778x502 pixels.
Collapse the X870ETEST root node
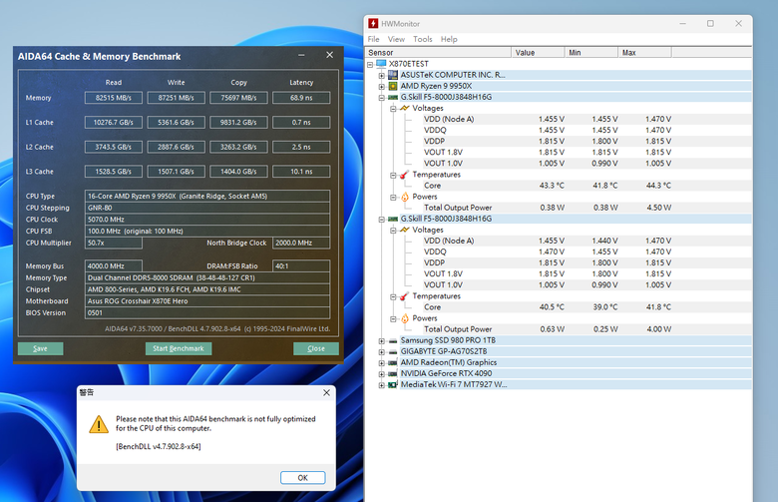[370, 64]
